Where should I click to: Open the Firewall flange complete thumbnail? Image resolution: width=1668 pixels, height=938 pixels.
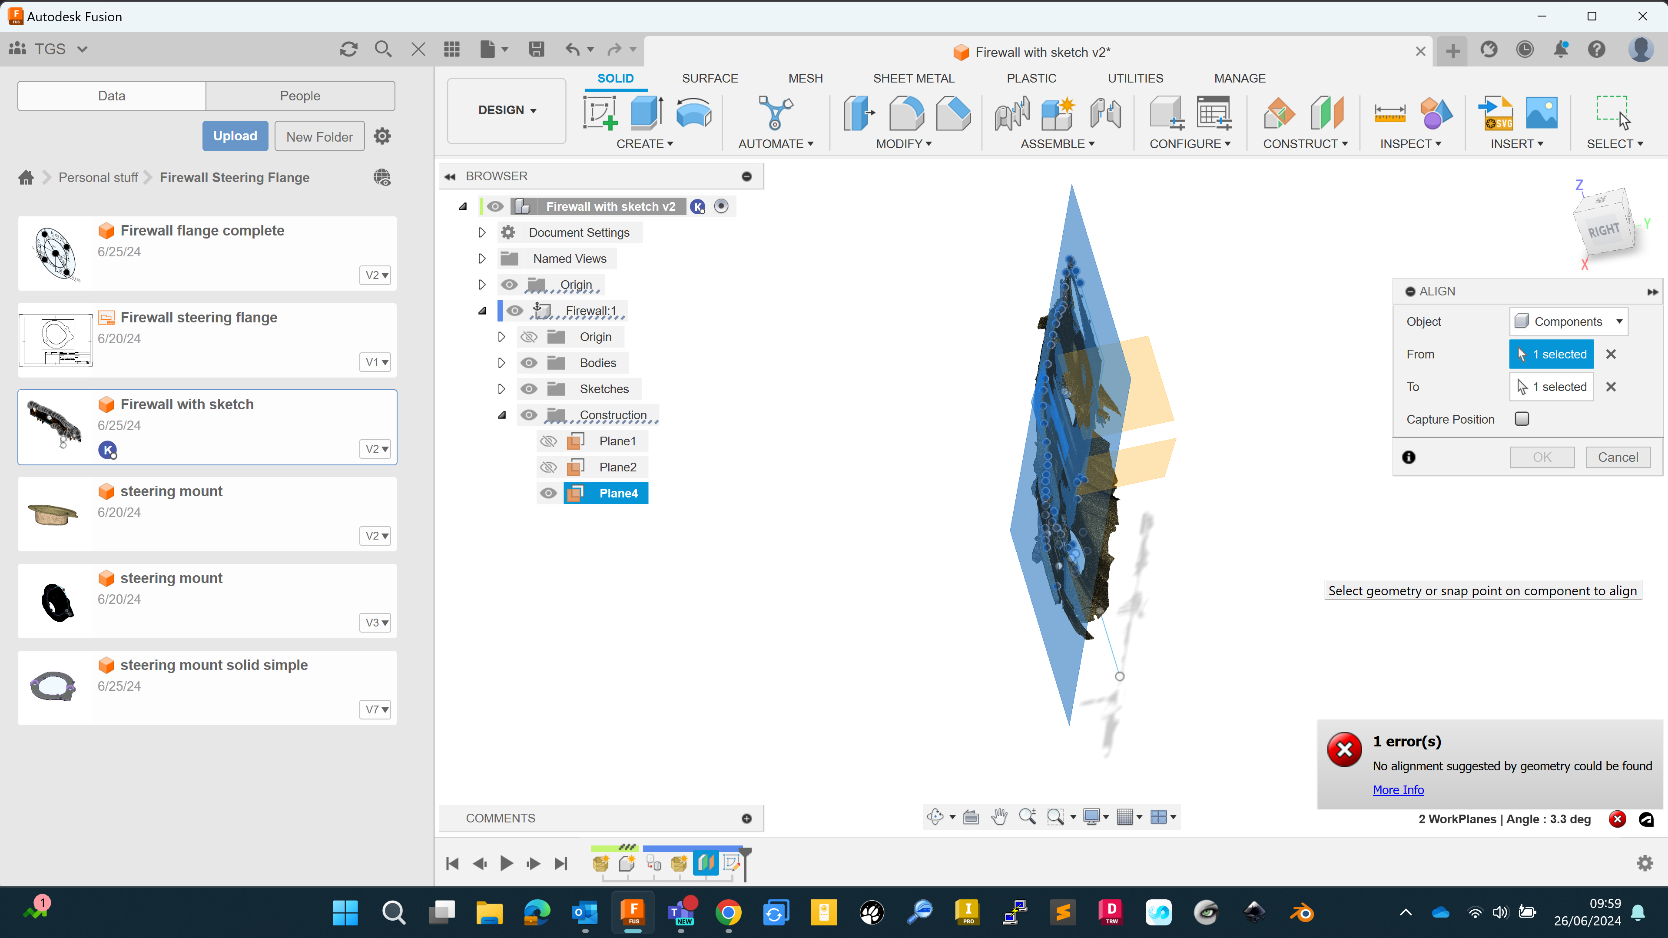(x=56, y=253)
